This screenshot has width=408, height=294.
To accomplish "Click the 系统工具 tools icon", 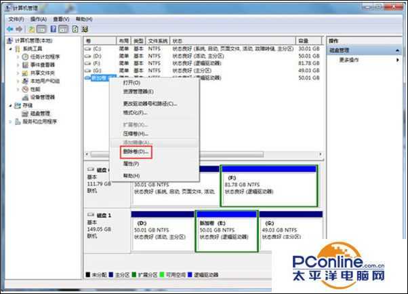I will tap(18, 49).
